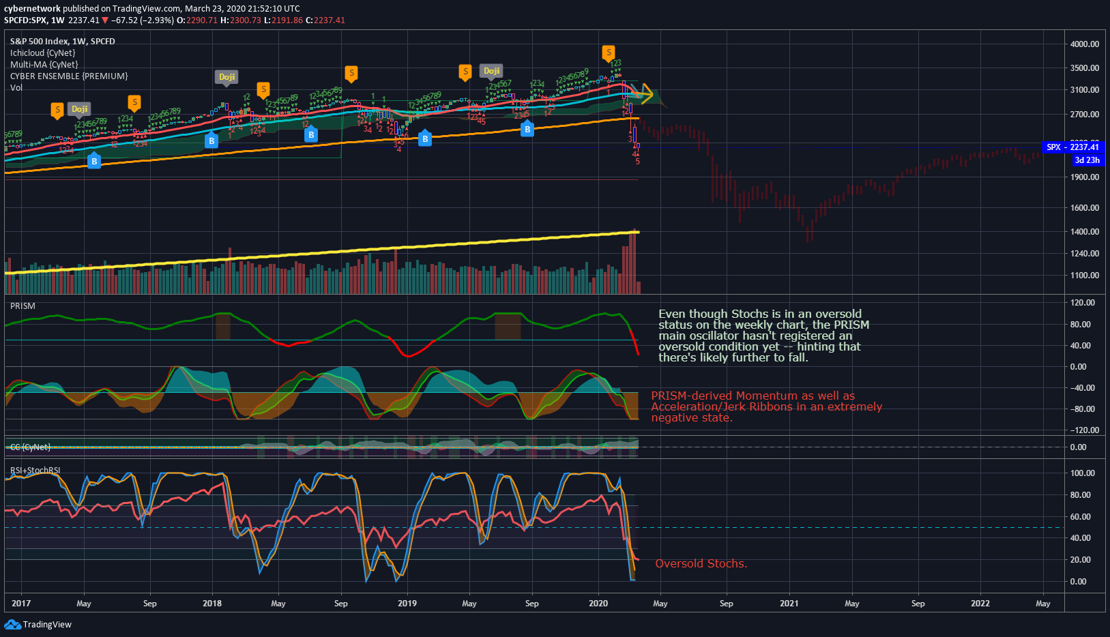This screenshot has height=637, width=1110.
Task: Click the S sell marker left of the 2017 Doji
Action: 57,110
